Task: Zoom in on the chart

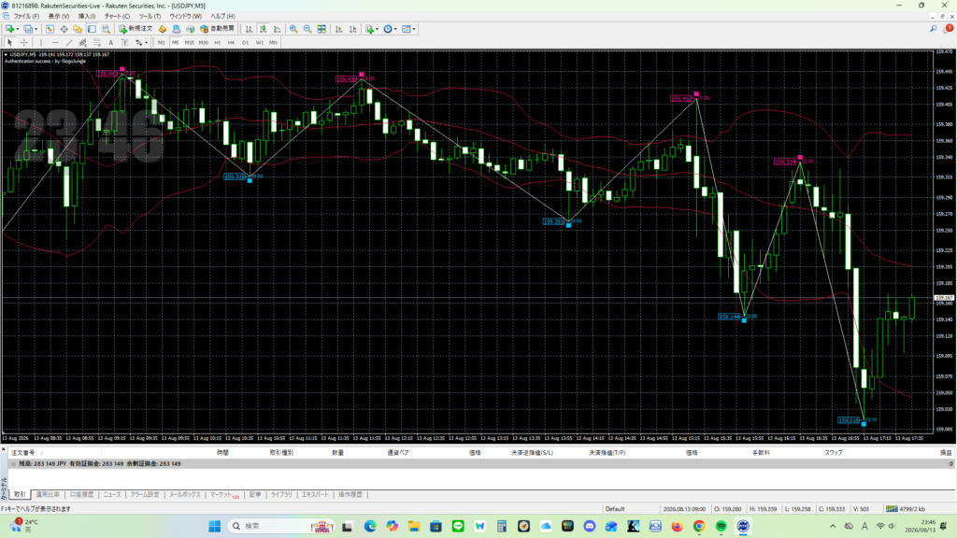Action: tap(293, 29)
